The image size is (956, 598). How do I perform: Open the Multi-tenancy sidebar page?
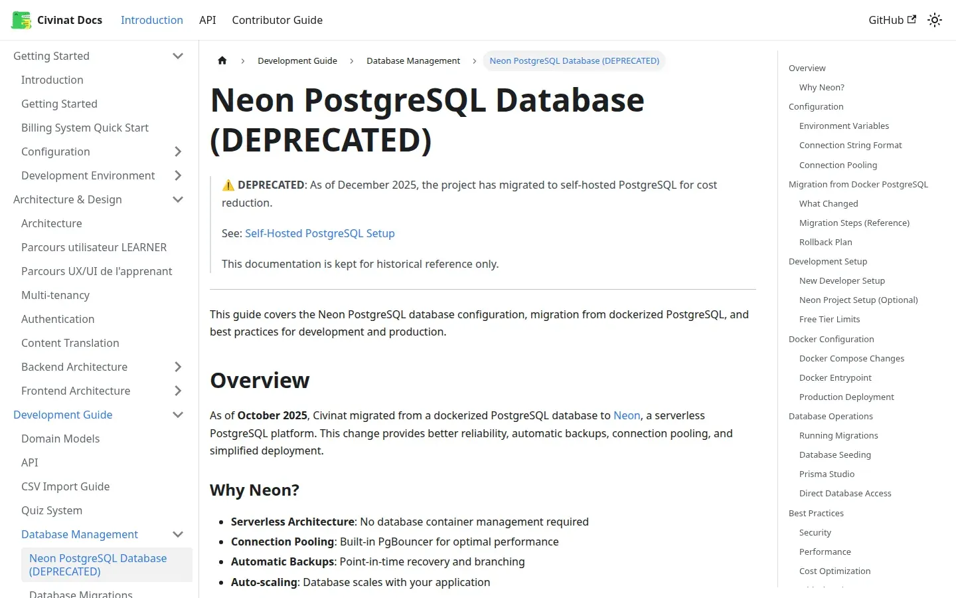55,295
